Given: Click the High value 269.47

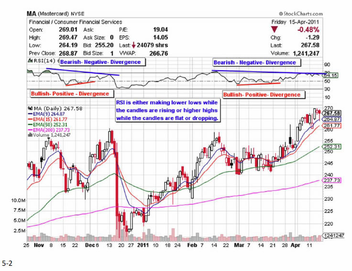Looking at the screenshot, I should (68, 37).
